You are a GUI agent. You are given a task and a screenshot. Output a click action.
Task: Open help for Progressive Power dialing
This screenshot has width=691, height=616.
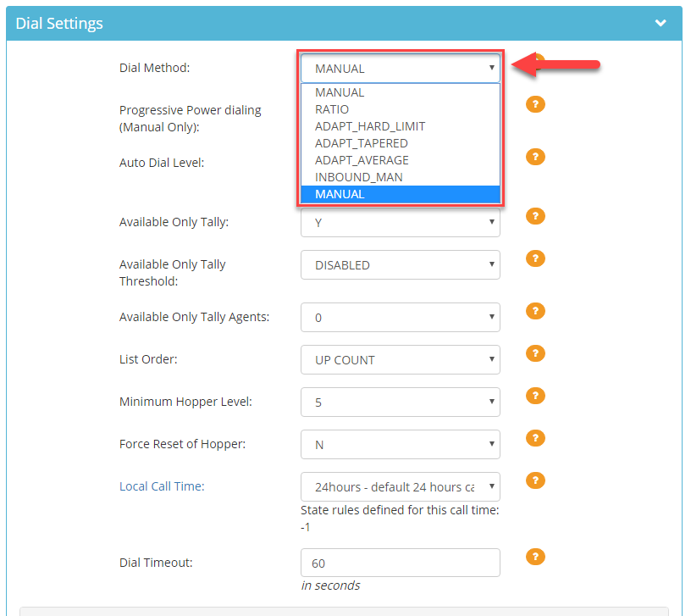(x=535, y=104)
